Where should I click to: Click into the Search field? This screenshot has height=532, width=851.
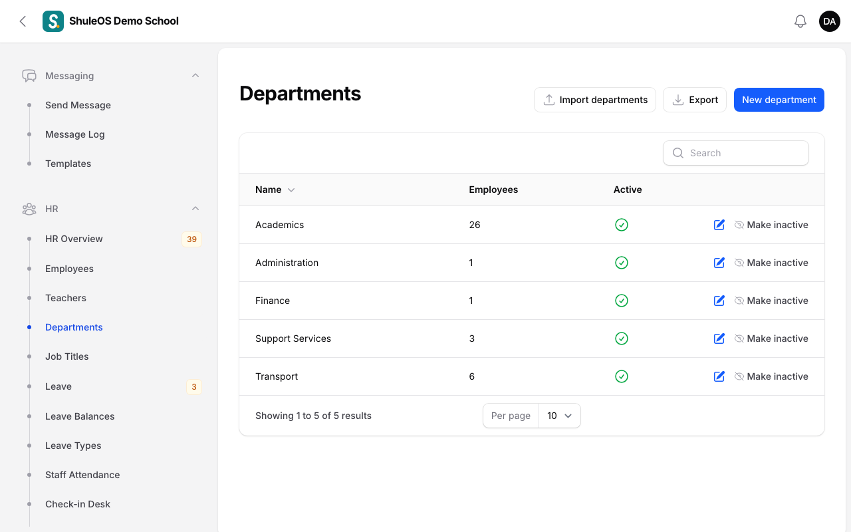pos(736,153)
